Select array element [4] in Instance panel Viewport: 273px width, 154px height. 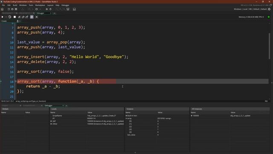click(x=157, y=132)
